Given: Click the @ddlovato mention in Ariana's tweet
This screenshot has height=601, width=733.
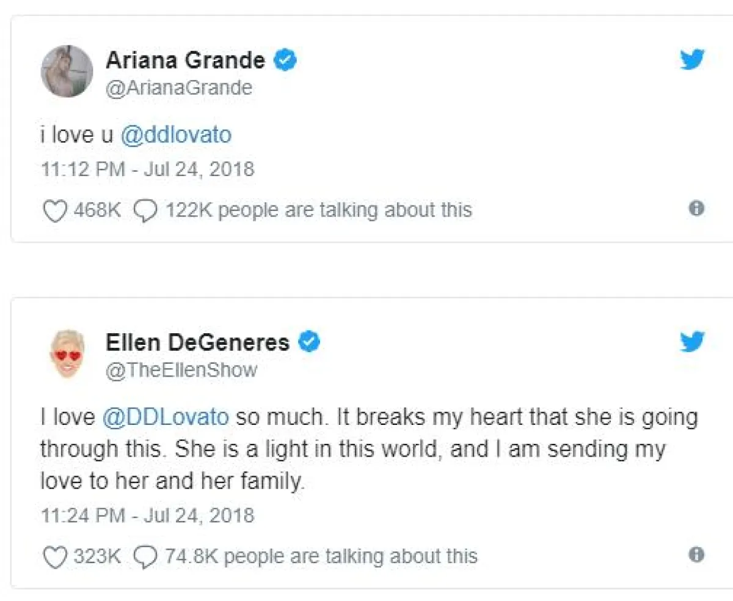Looking at the screenshot, I should [x=176, y=135].
